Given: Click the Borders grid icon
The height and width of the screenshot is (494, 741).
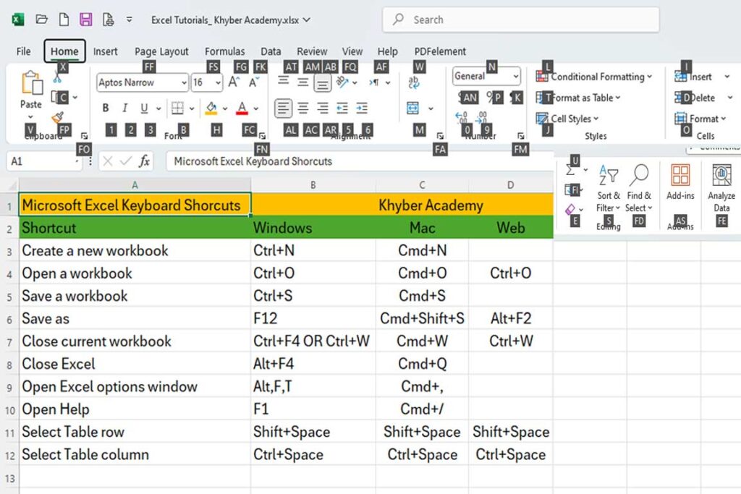Looking at the screenshot, I should [177, 108].
